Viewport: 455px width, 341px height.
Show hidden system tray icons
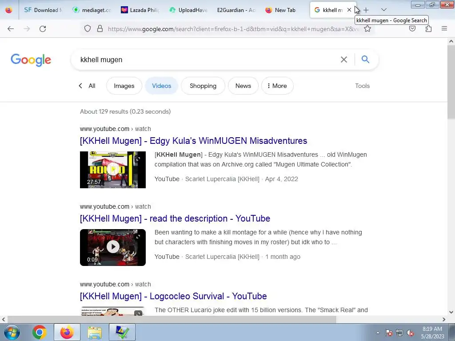[378, 333]
